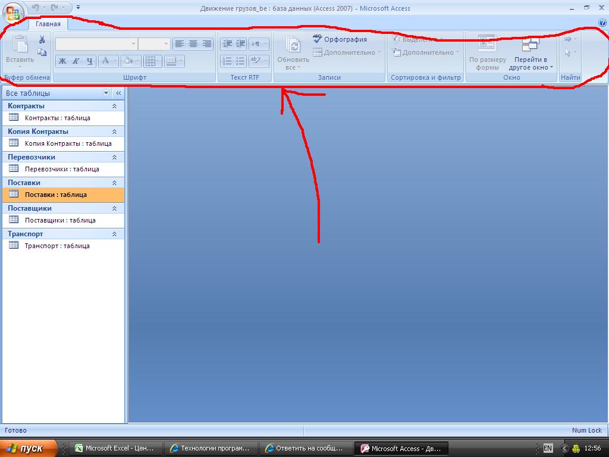This screenshot has width=609, height=457.
Task: Click the EN language indicator in tray
Action: [x=547, y=448]
